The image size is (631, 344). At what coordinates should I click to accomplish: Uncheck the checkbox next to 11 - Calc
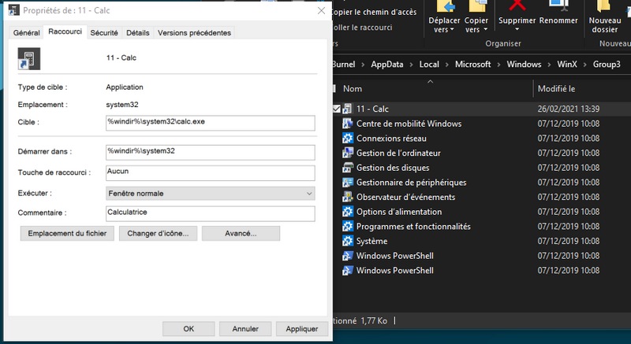pyautogui.click(x=337, y=109)
